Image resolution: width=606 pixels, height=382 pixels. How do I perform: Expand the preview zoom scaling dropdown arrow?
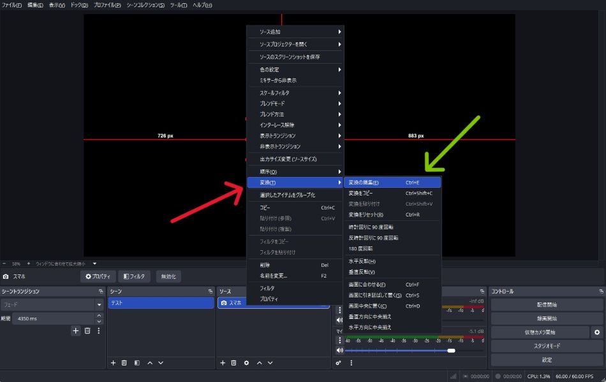point(95,264)
